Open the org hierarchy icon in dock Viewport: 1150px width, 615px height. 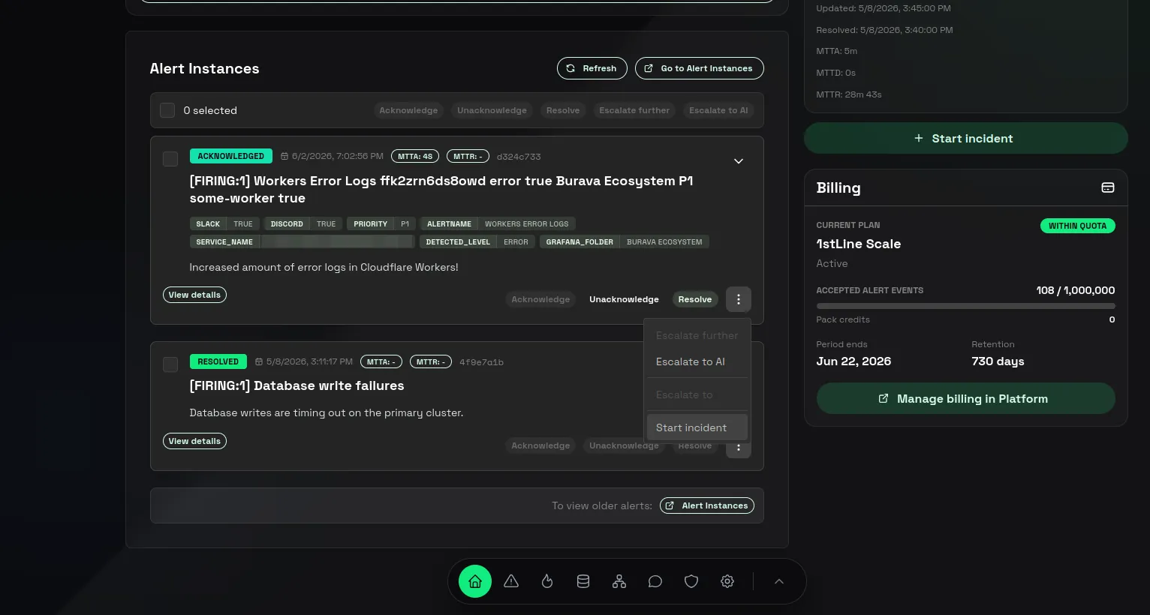click(x=619, y=581)
